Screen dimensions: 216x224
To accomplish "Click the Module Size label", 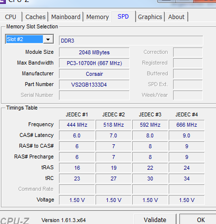I will click(x=39, y=52).
